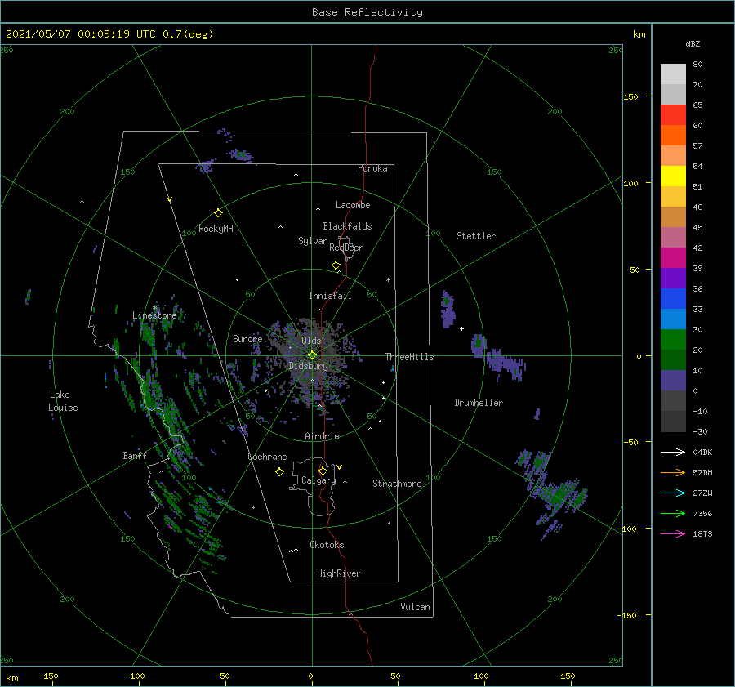
Task: Click the yellow diamond marker inside Calgary
Action: [323, 471]
